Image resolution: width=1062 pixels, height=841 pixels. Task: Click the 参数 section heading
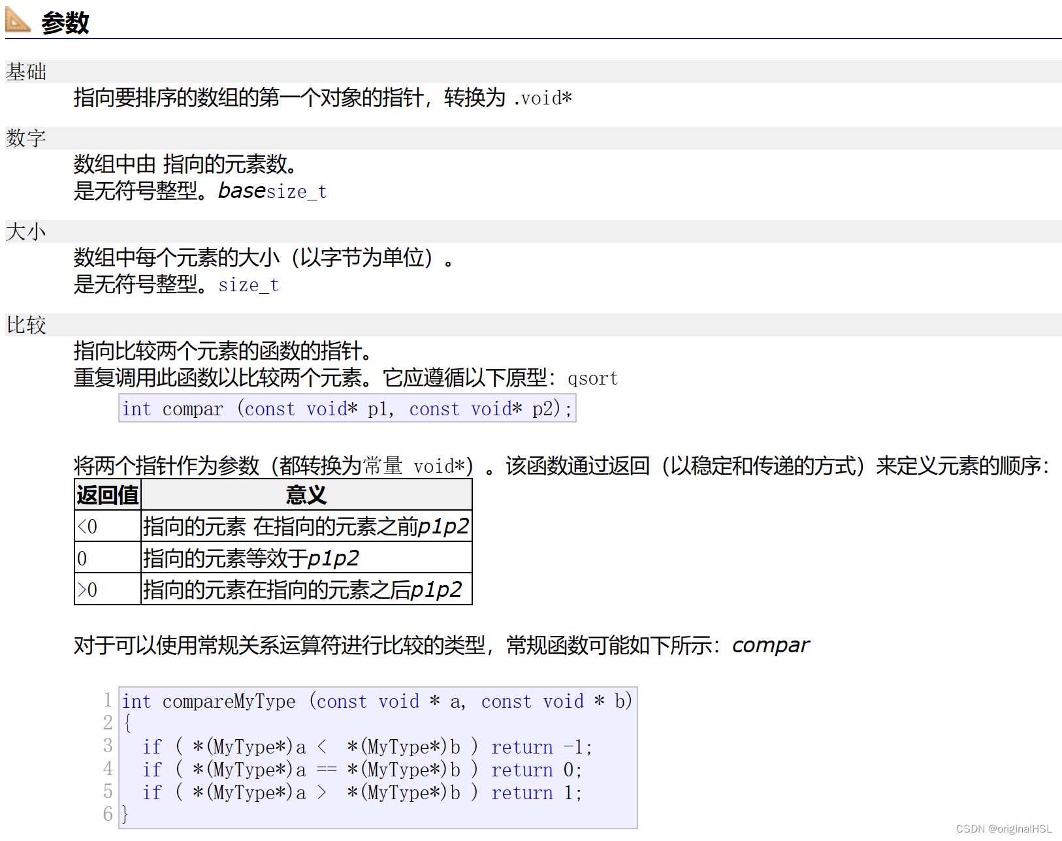pos(65,23)
